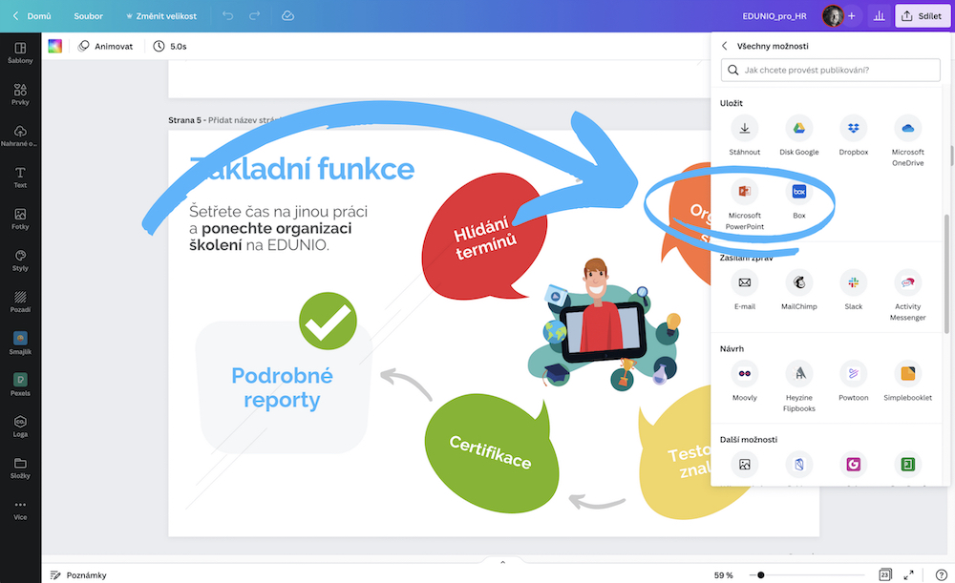Image resolution: width=955 pixels, height=583 pixels.
Task: Click the green icon under Další možnosti
Action: click(907, 465)
